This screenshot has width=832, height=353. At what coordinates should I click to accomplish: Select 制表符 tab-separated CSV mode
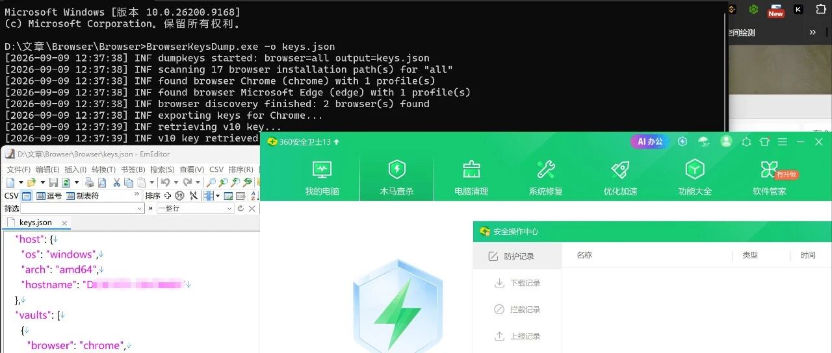point(82,196)
